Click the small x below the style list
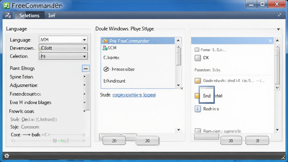This screenshot has width=288, height=162. [x=182, y=88]
